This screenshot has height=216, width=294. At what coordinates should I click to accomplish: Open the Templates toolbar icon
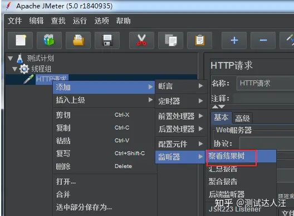(x=49, y=40)
